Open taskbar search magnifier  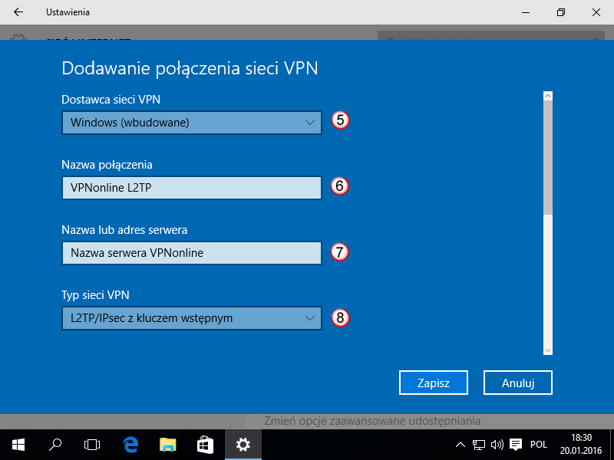(55, 445)
